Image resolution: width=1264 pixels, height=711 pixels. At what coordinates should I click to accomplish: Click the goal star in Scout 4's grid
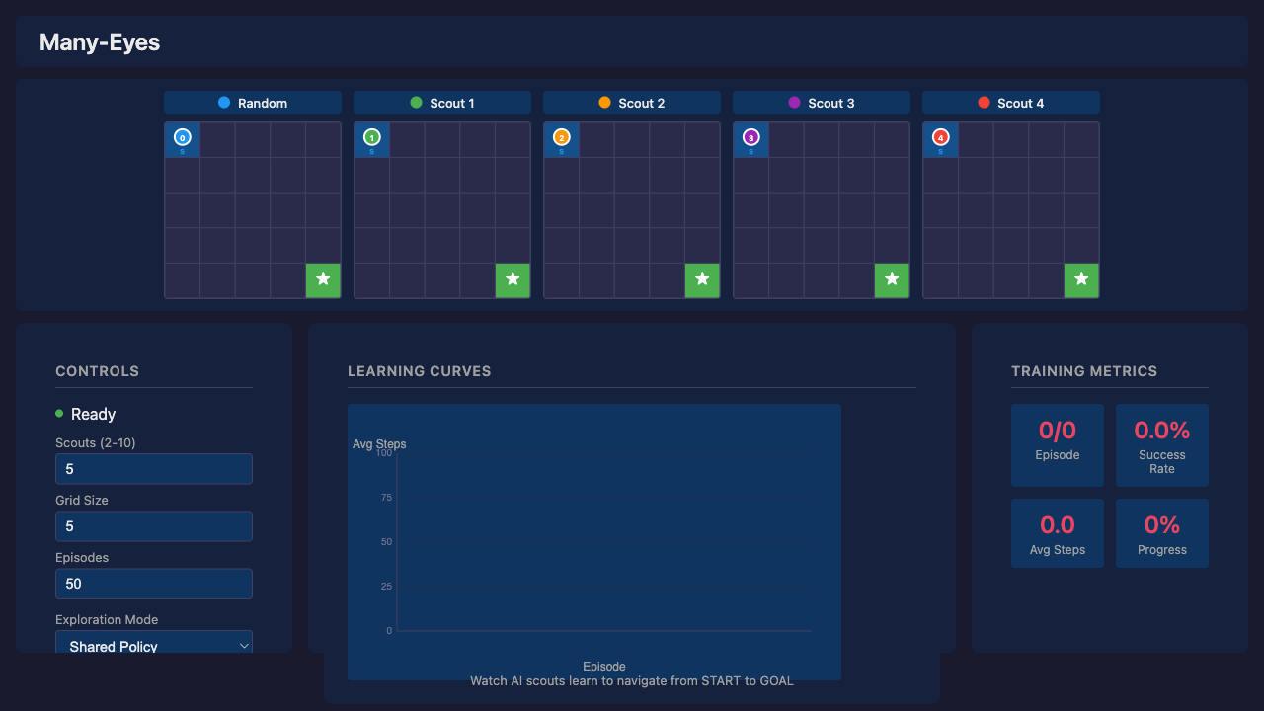click(x=1081, y=280)
